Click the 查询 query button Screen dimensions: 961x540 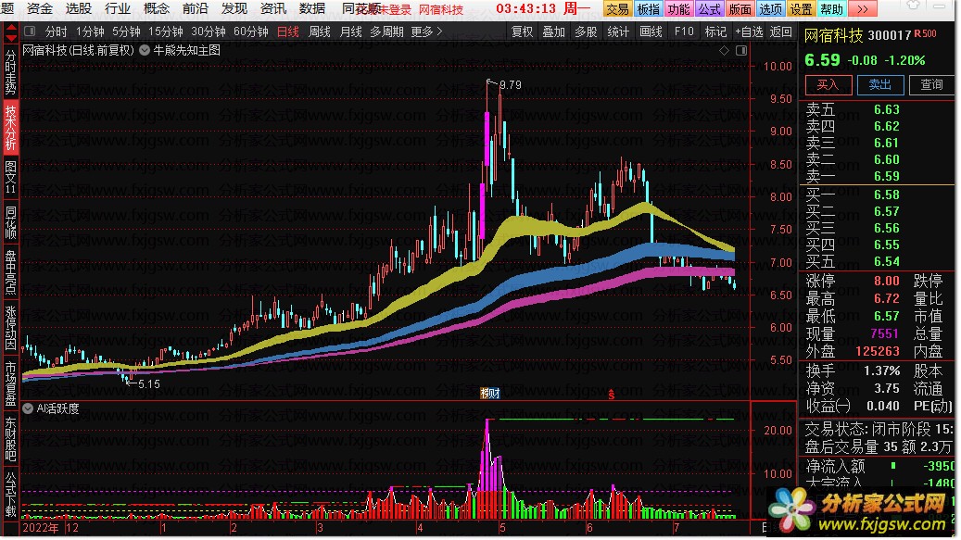[931, 85]
